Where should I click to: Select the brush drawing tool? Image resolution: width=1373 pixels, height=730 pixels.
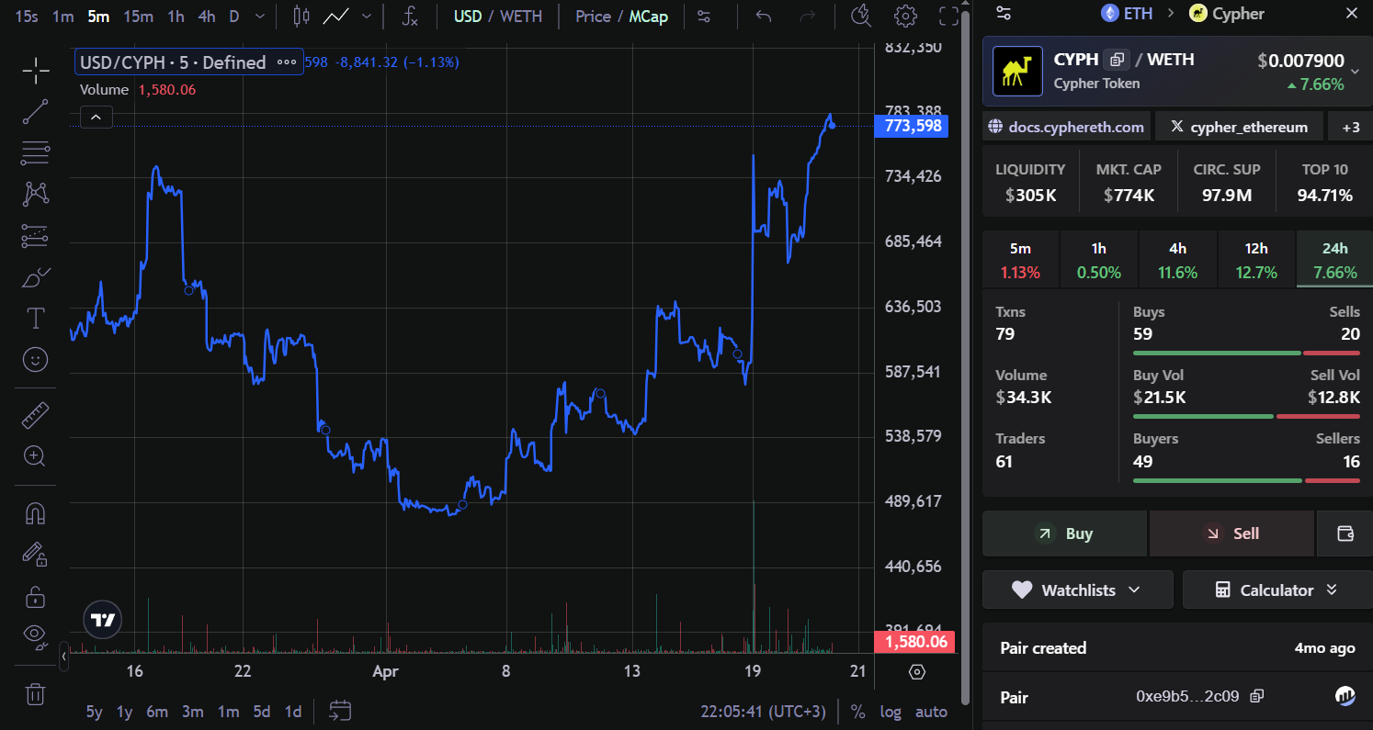tap(36, 277)
